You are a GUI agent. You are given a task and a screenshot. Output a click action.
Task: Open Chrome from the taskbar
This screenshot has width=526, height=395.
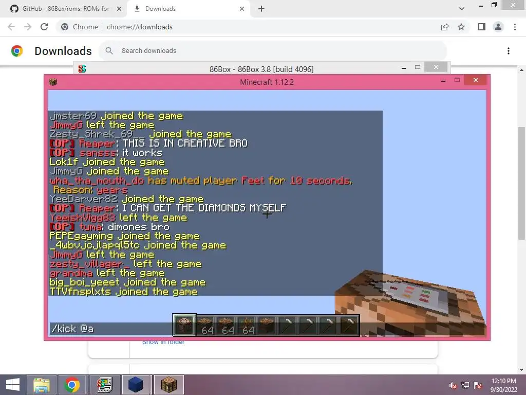[x=72, y=385]
